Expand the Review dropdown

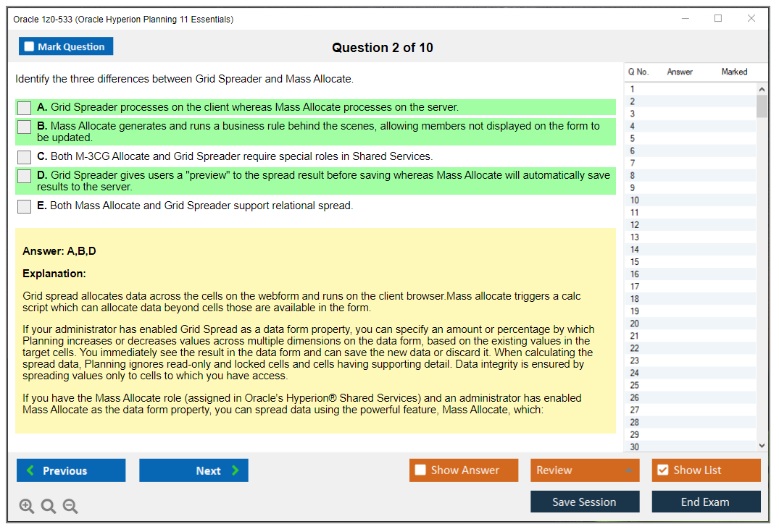coord(629,470)
